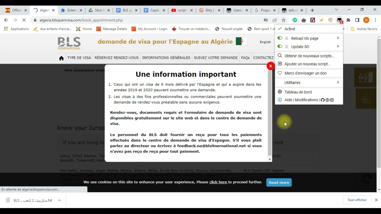Click the yellow lightning extension icon

pos(321,20)
